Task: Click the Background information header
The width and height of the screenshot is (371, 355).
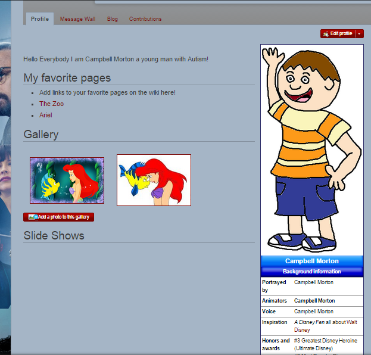Action: click(x=312, y=272)
